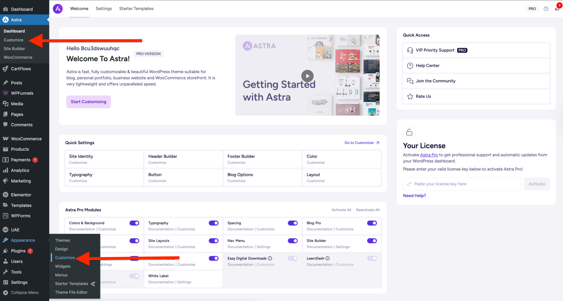This screenshot has width=563, height=301.
Task: Click the license key input field
Action: [x=462, y=184]
